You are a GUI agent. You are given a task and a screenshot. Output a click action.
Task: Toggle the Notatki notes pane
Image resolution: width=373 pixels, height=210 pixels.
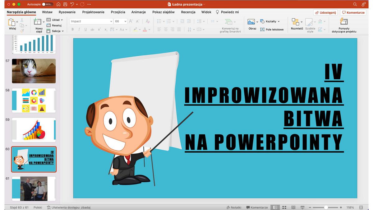[x=234, y=208]
